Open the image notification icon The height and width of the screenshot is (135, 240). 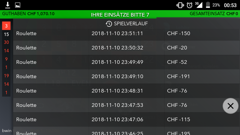[x=18, y=5]
